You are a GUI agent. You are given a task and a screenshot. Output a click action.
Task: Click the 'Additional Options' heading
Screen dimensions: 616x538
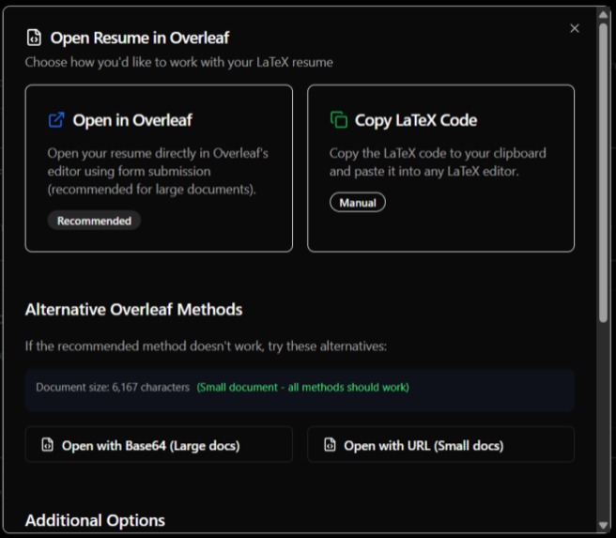95,520
